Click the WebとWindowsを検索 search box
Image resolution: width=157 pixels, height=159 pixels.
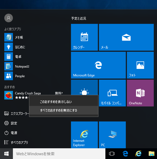(59, 154)
